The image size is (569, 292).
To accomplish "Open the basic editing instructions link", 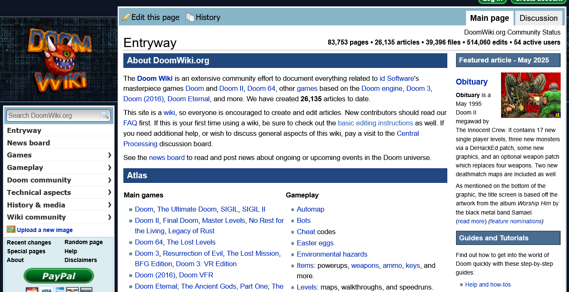I will [x=375, y=123].
